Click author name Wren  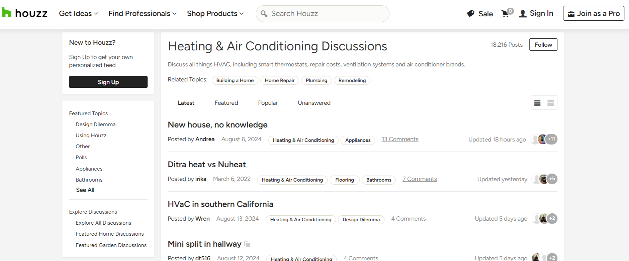coord(202,219)
